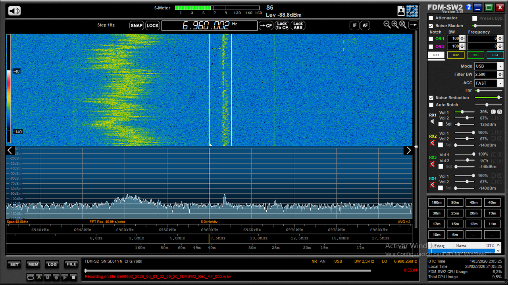The image size is (508, 285).
Task: Reset zoom with the crossed magnifier icon
Action: click(x=403, y=25)
